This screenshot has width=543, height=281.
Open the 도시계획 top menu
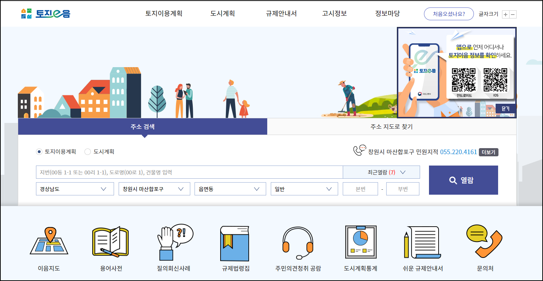pyautogui.click(x=222, y=13)
